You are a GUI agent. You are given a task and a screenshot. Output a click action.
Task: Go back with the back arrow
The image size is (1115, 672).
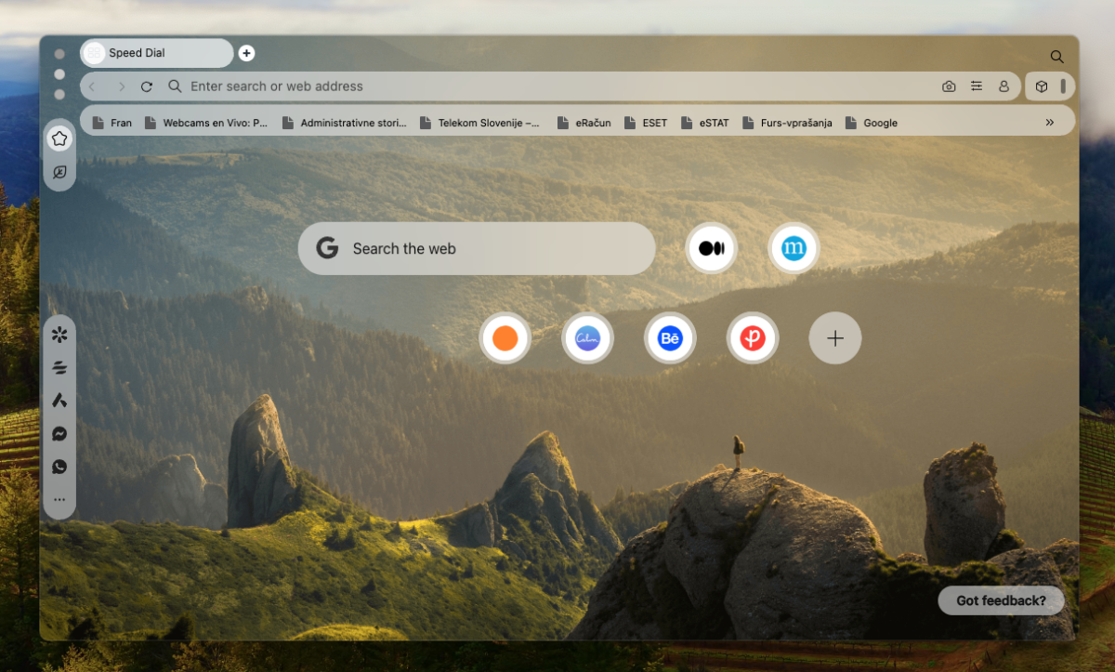pos(91,86)
